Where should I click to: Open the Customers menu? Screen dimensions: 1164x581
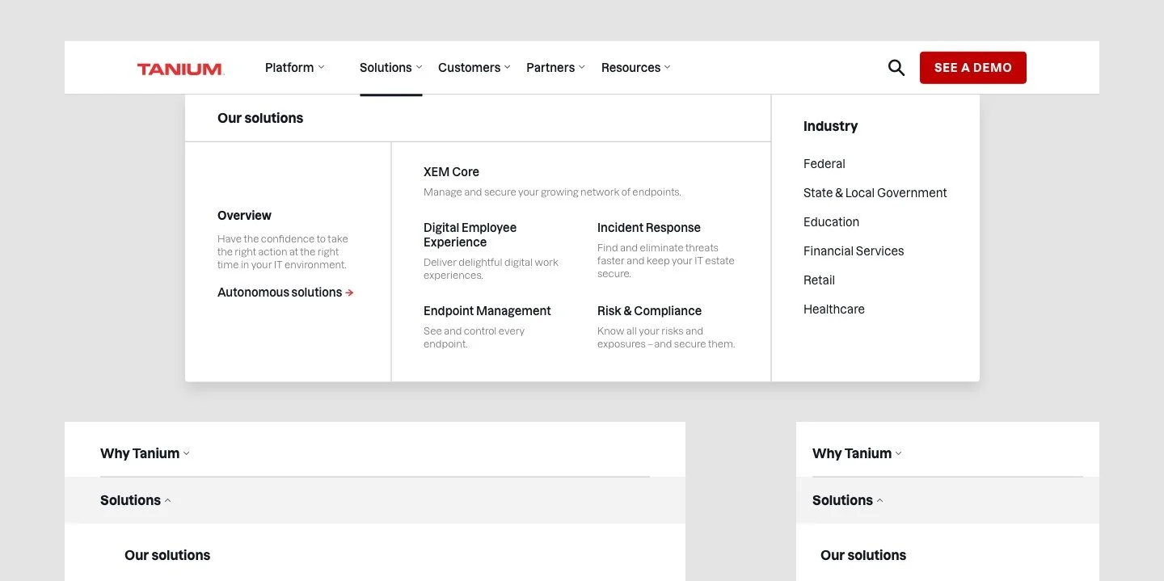[x=474, y=68]
